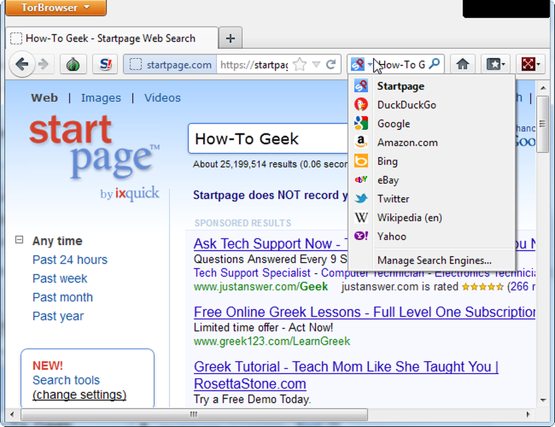This screenshot has width=555, height=427.
Task: Go to the home page icon
Action: (462, 64)
